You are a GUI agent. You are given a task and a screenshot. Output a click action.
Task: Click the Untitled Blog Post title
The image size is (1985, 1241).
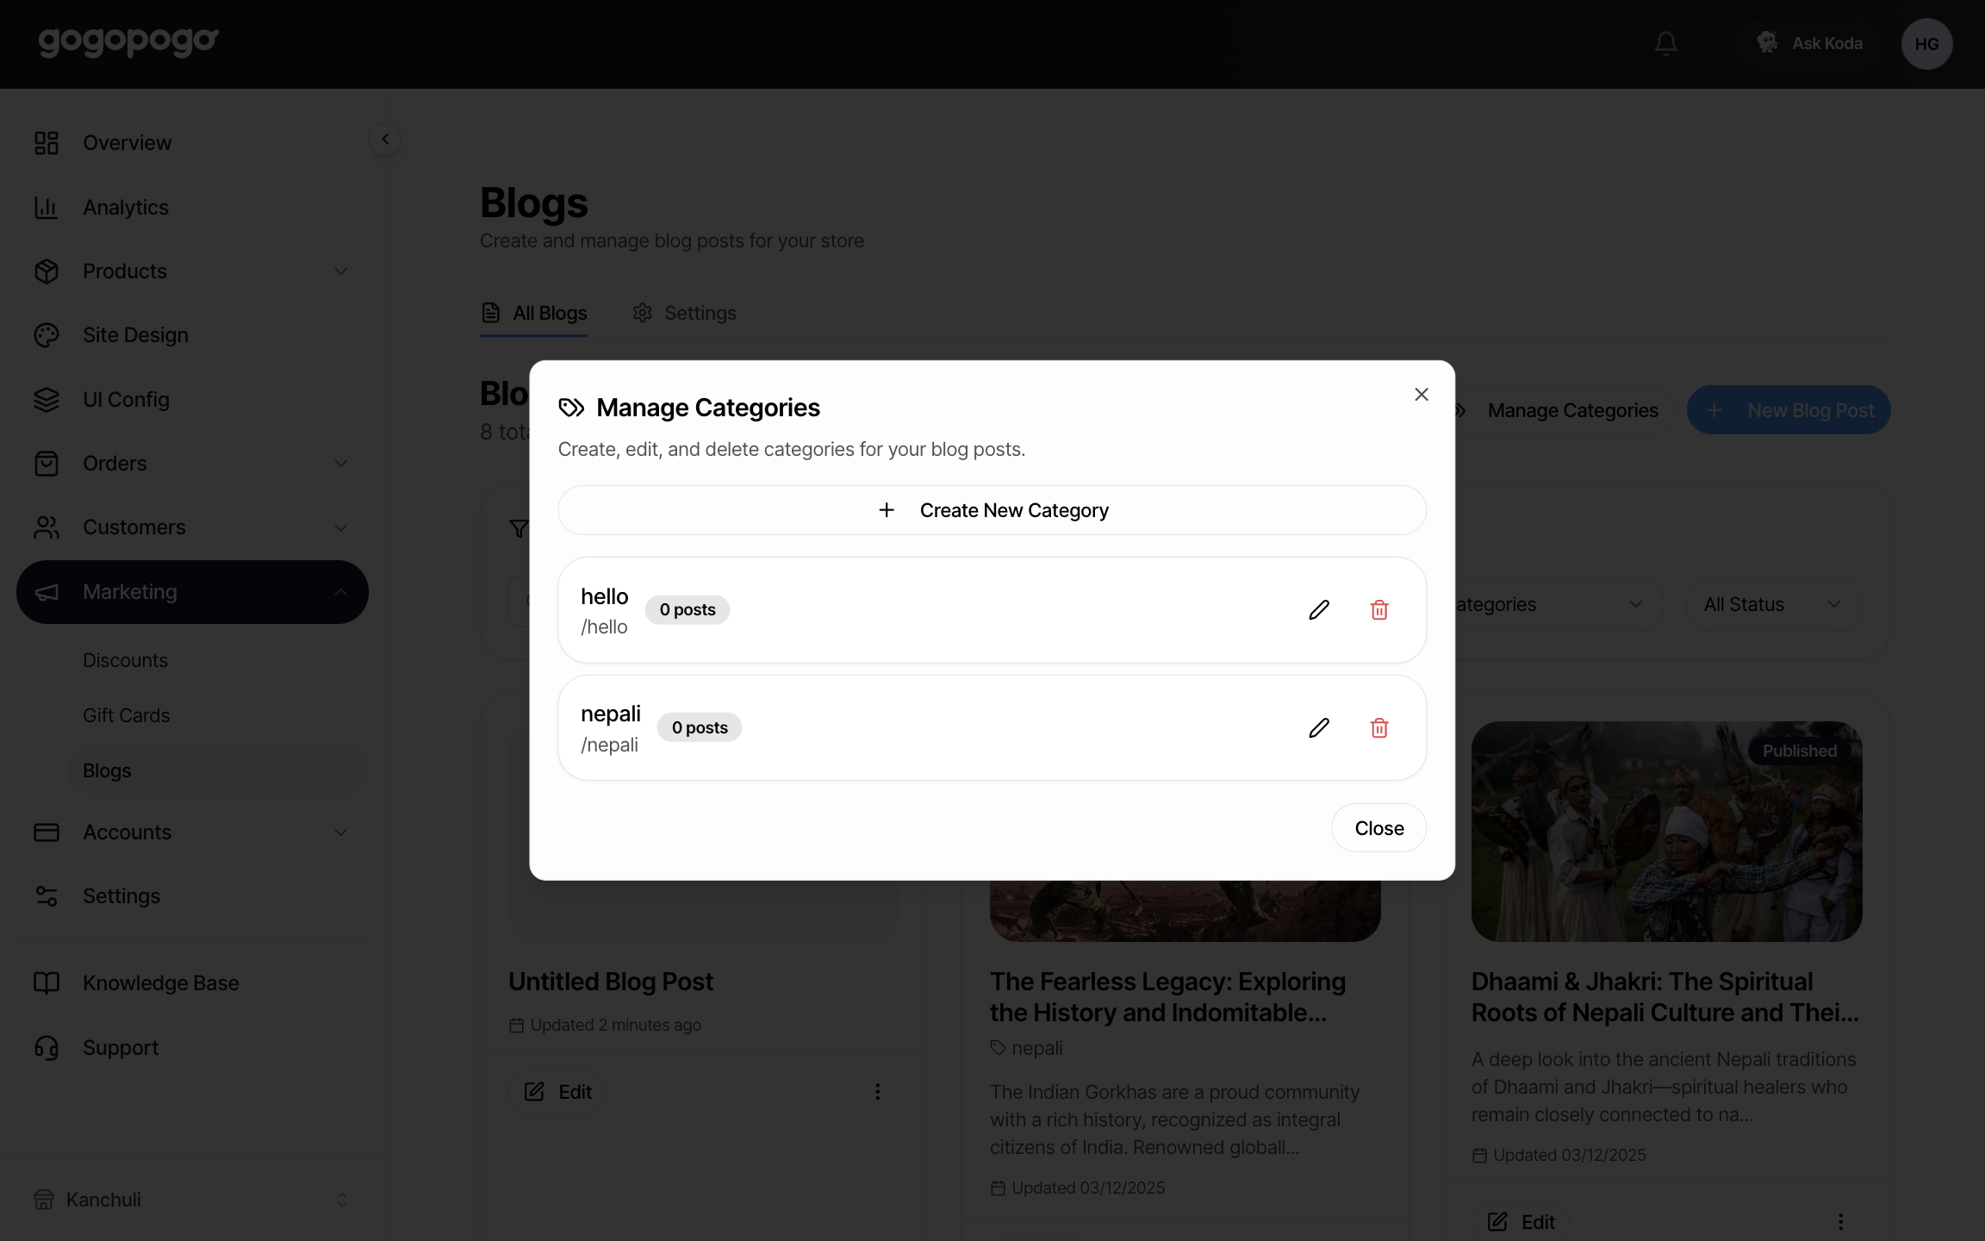(610, 982)
